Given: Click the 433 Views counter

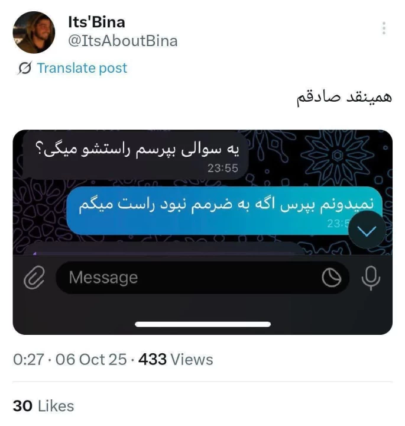Looking at the screenshot, I should tap(176, 359).
